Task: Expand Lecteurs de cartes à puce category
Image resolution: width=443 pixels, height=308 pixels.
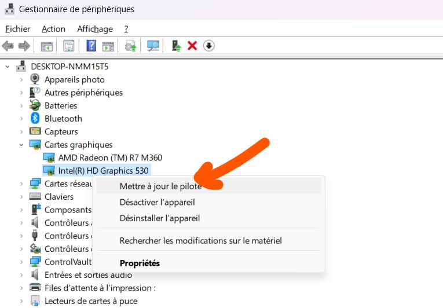Action: [21, 301]
